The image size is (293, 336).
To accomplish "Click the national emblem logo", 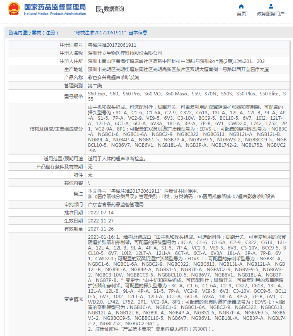I will [x=14, y=8].
